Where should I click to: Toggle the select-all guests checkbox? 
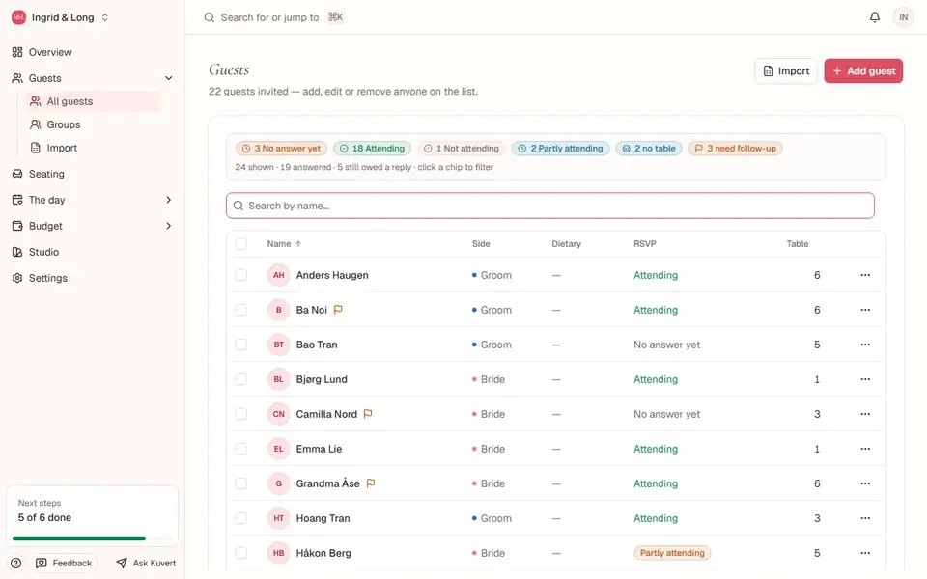click(241, 244)
